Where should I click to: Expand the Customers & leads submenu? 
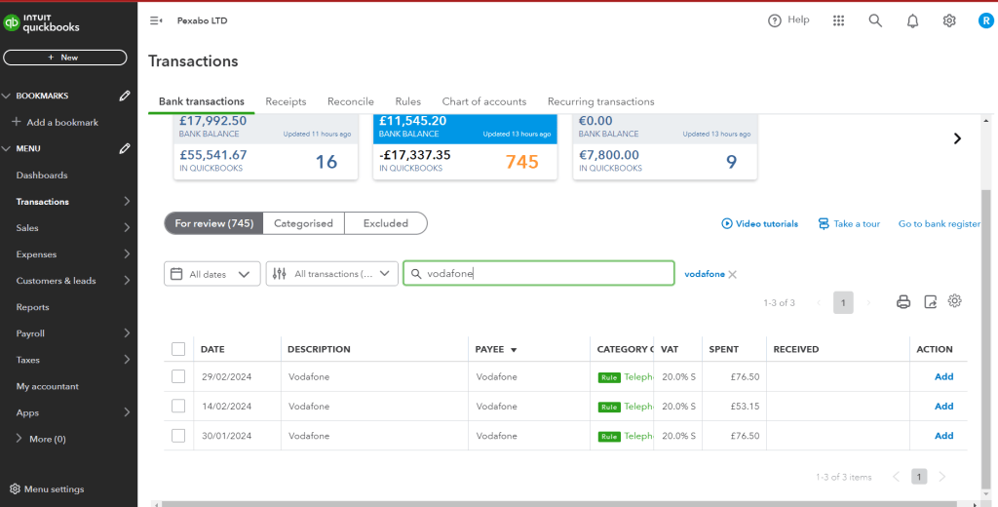tap(127, 280)
